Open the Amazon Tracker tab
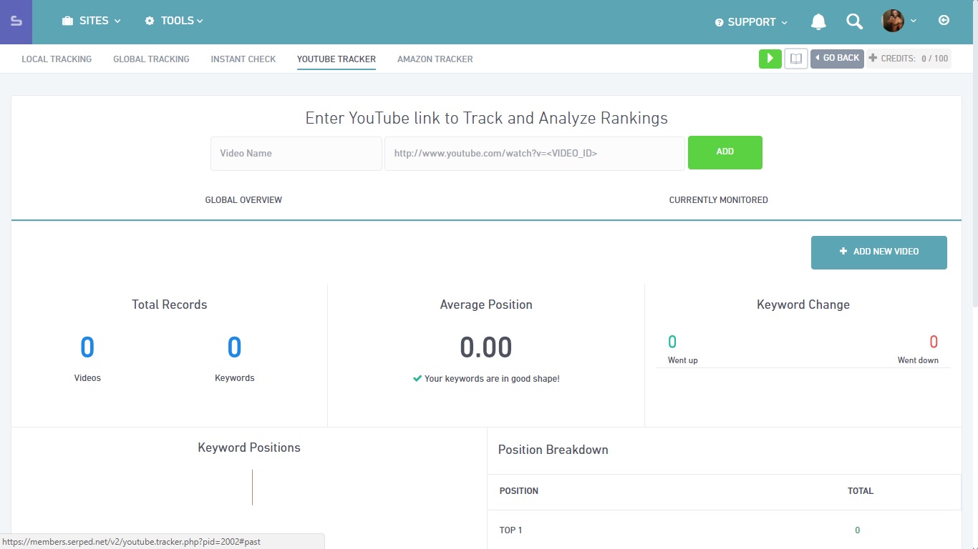Screen dimensions: 978x549 pyautogui.click(x=435, y=59)
